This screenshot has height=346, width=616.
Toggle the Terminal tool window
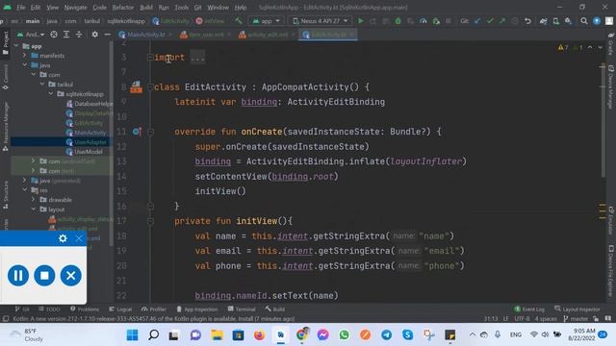tap(242, 309)
